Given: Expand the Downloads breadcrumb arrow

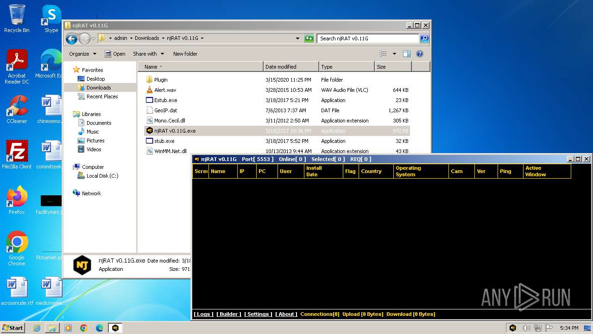Looking at the screenshot, I should click(x=163, y=39).
